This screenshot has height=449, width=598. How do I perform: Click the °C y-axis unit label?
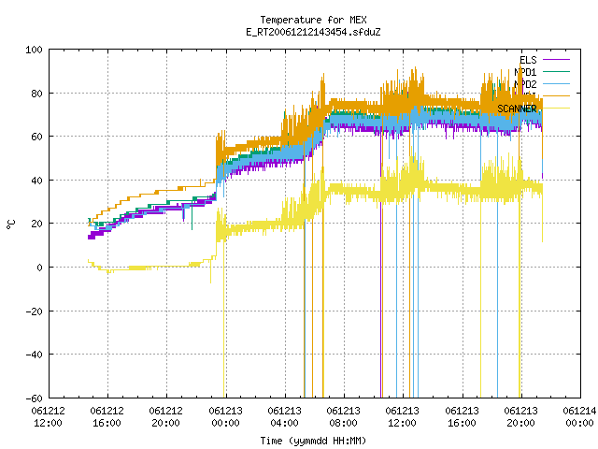coord(10,224)
